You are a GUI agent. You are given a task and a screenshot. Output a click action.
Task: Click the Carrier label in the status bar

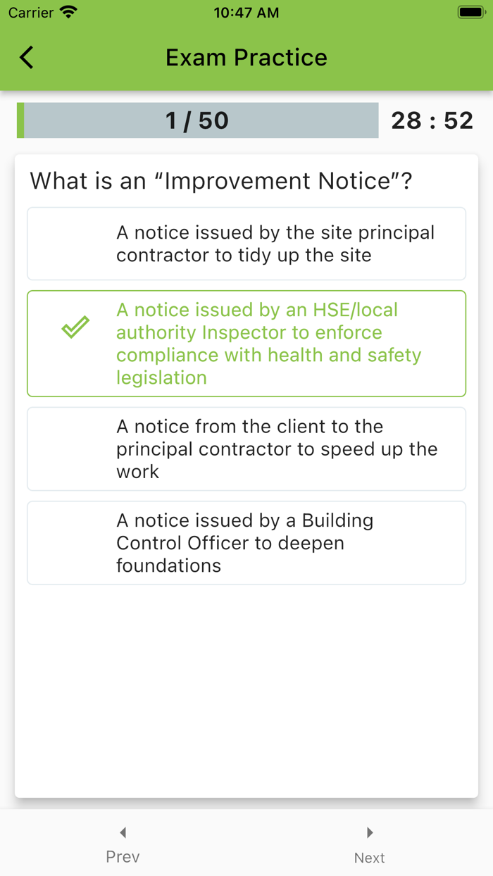click(31, 13)
